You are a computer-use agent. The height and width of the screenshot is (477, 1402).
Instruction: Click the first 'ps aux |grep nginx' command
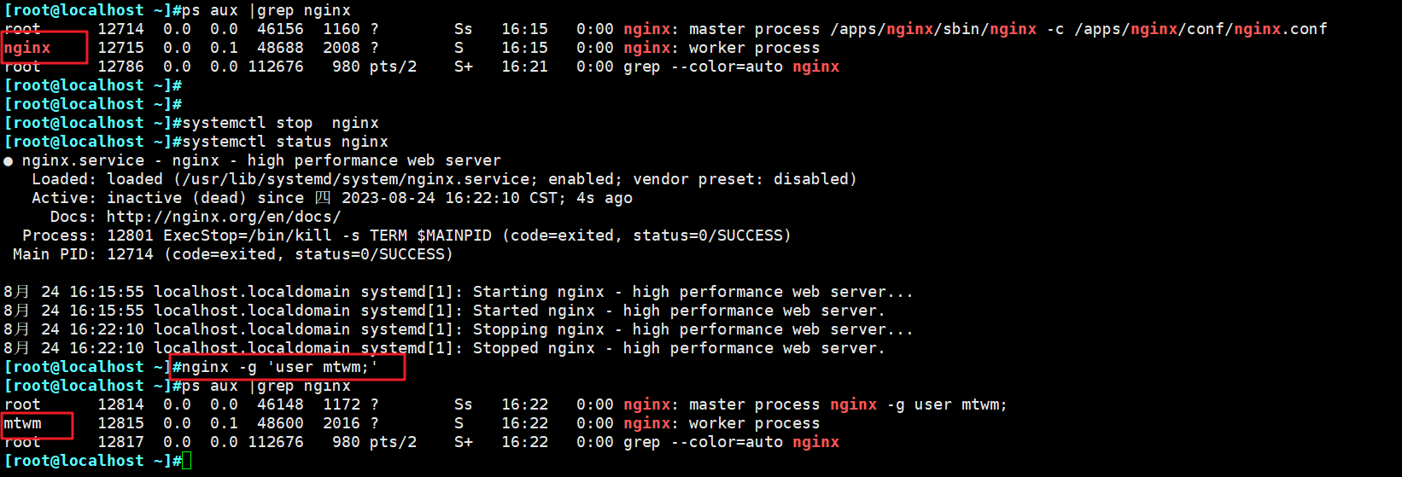tap(266, 10)
